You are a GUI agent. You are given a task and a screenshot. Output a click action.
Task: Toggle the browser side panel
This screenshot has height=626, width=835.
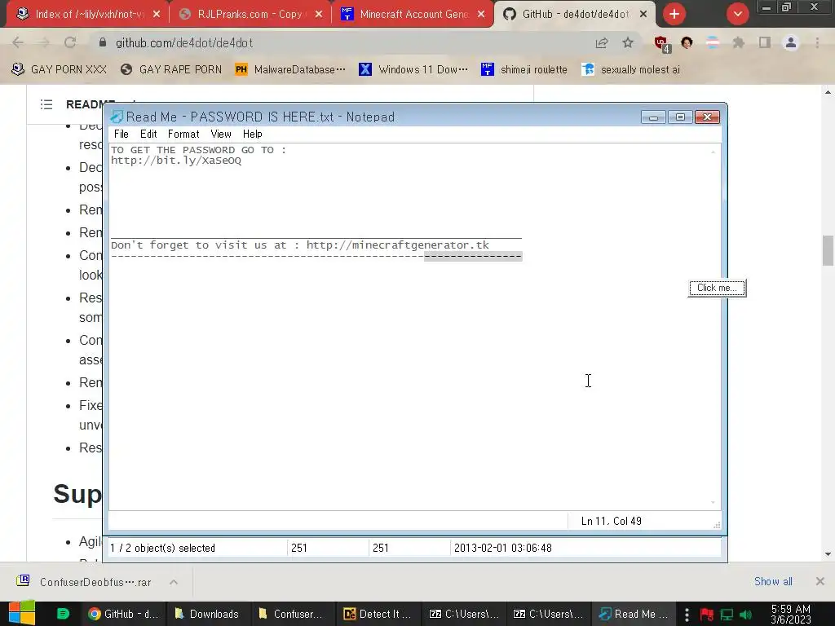[x=765, y=42]
